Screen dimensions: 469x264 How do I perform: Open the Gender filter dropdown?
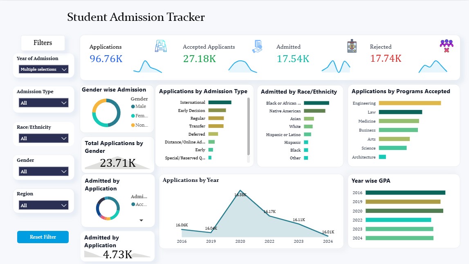tap(44, 172)
